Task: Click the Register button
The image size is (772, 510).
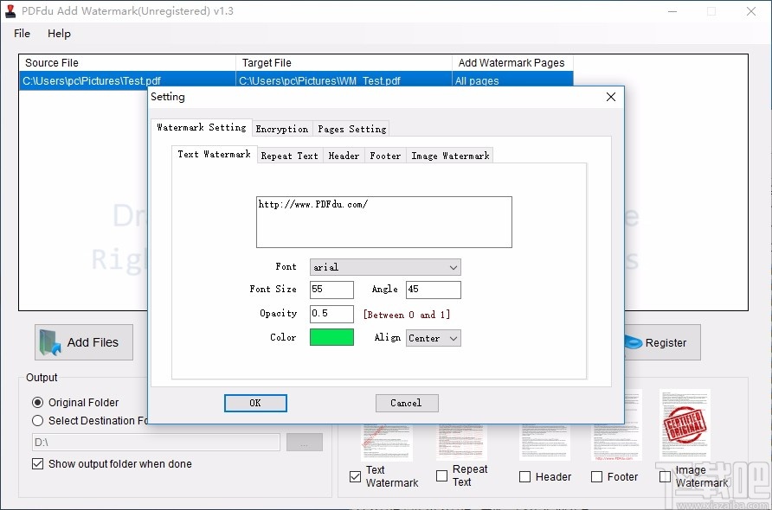Action: (663, 342)
